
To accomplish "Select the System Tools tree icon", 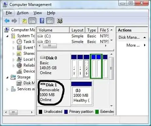I will [x=13, y=36].
